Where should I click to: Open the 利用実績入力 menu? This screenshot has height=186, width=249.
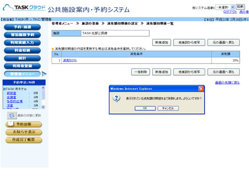point(22,43)
